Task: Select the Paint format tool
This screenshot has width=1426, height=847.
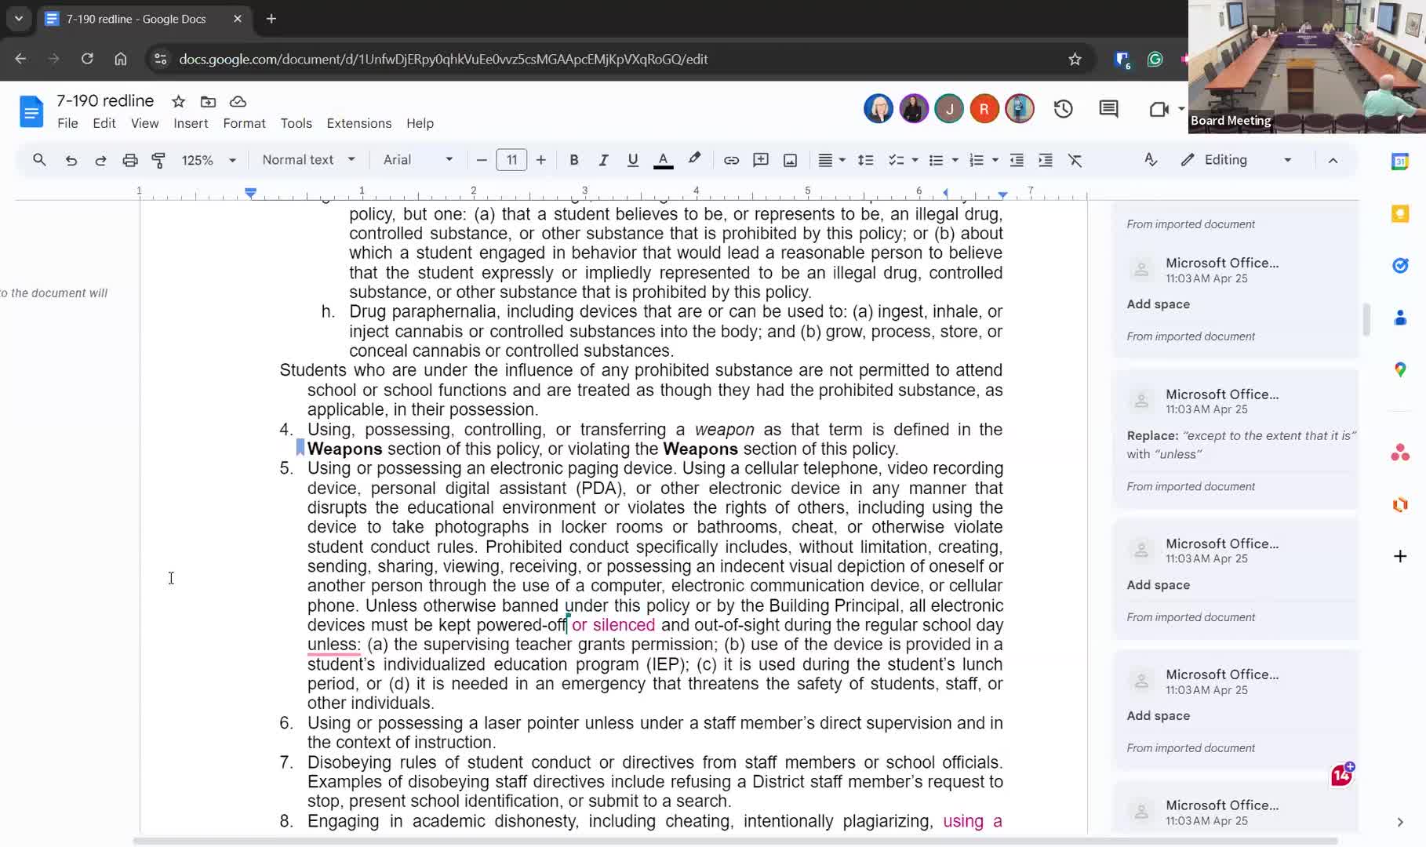Action: [158, 160]
